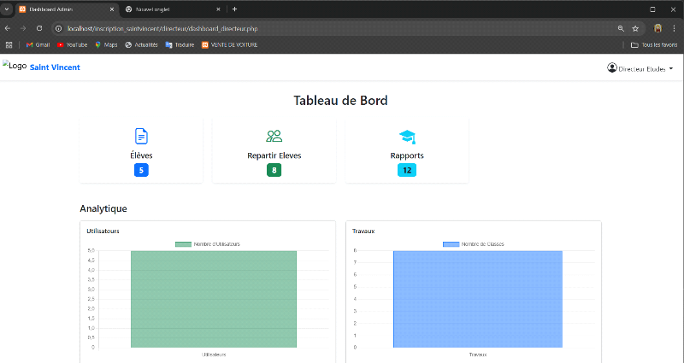Click the Travaux chart title

[363, 231]
